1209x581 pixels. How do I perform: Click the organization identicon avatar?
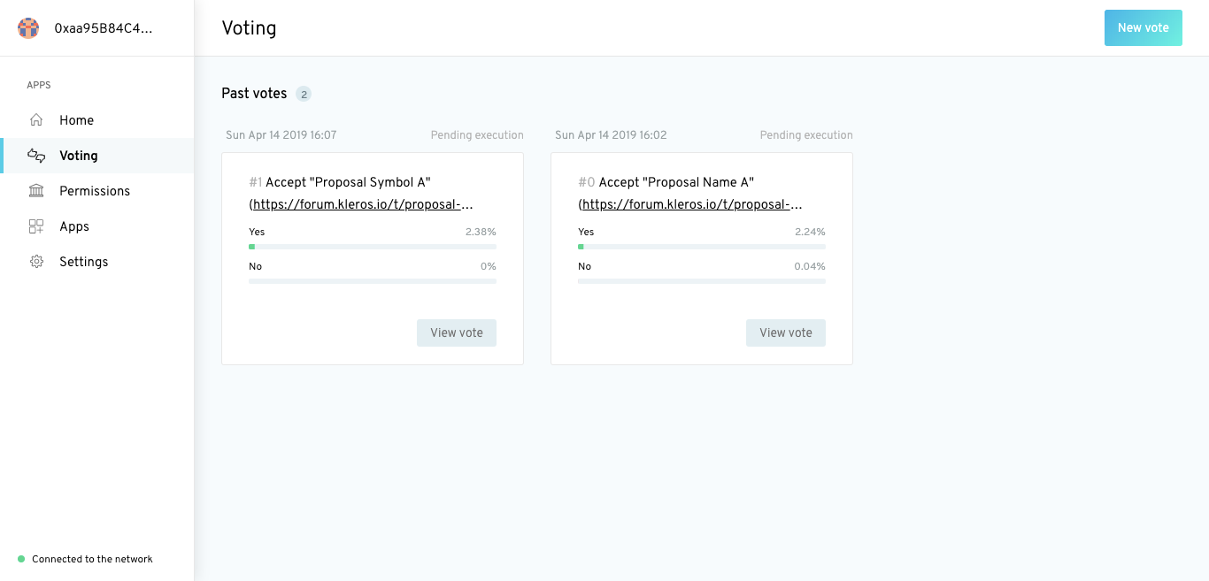pos(28,28)
